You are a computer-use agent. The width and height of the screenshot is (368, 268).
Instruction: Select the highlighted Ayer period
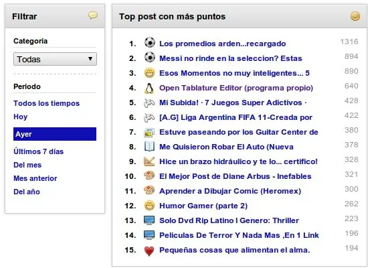(x=55, y=134)
